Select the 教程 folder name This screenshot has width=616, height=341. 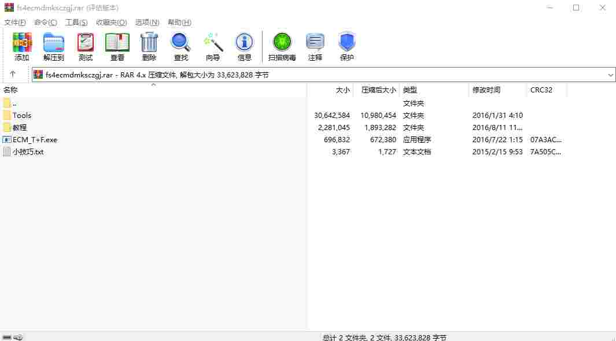pos(20,128)
